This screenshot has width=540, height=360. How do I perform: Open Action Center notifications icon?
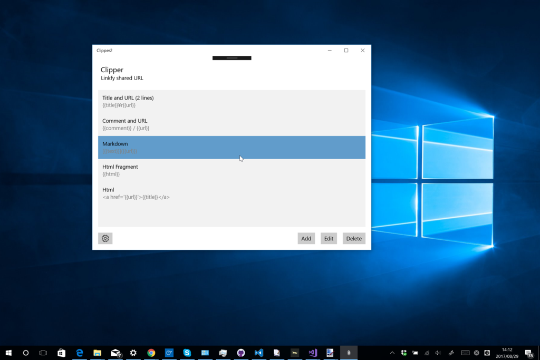pyautogui.click(x=529, y=353)
